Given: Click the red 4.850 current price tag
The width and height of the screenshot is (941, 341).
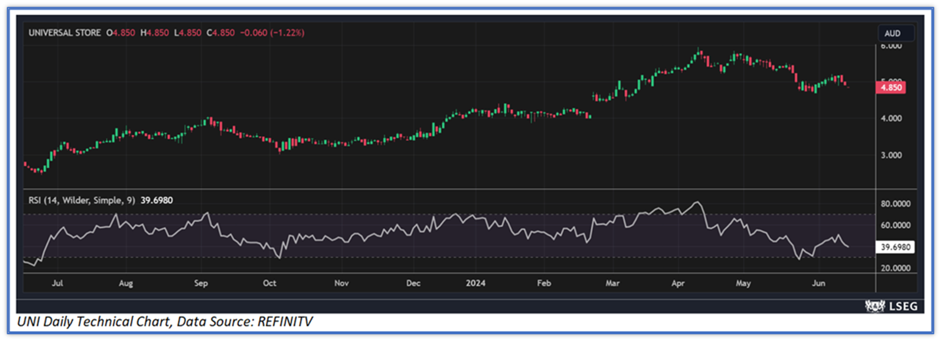Looking at the screenshot, I should pos(891,88).
